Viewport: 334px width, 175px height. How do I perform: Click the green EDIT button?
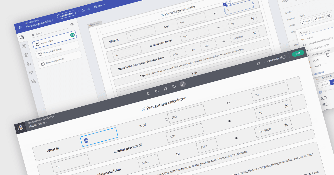tap(298, 53)
